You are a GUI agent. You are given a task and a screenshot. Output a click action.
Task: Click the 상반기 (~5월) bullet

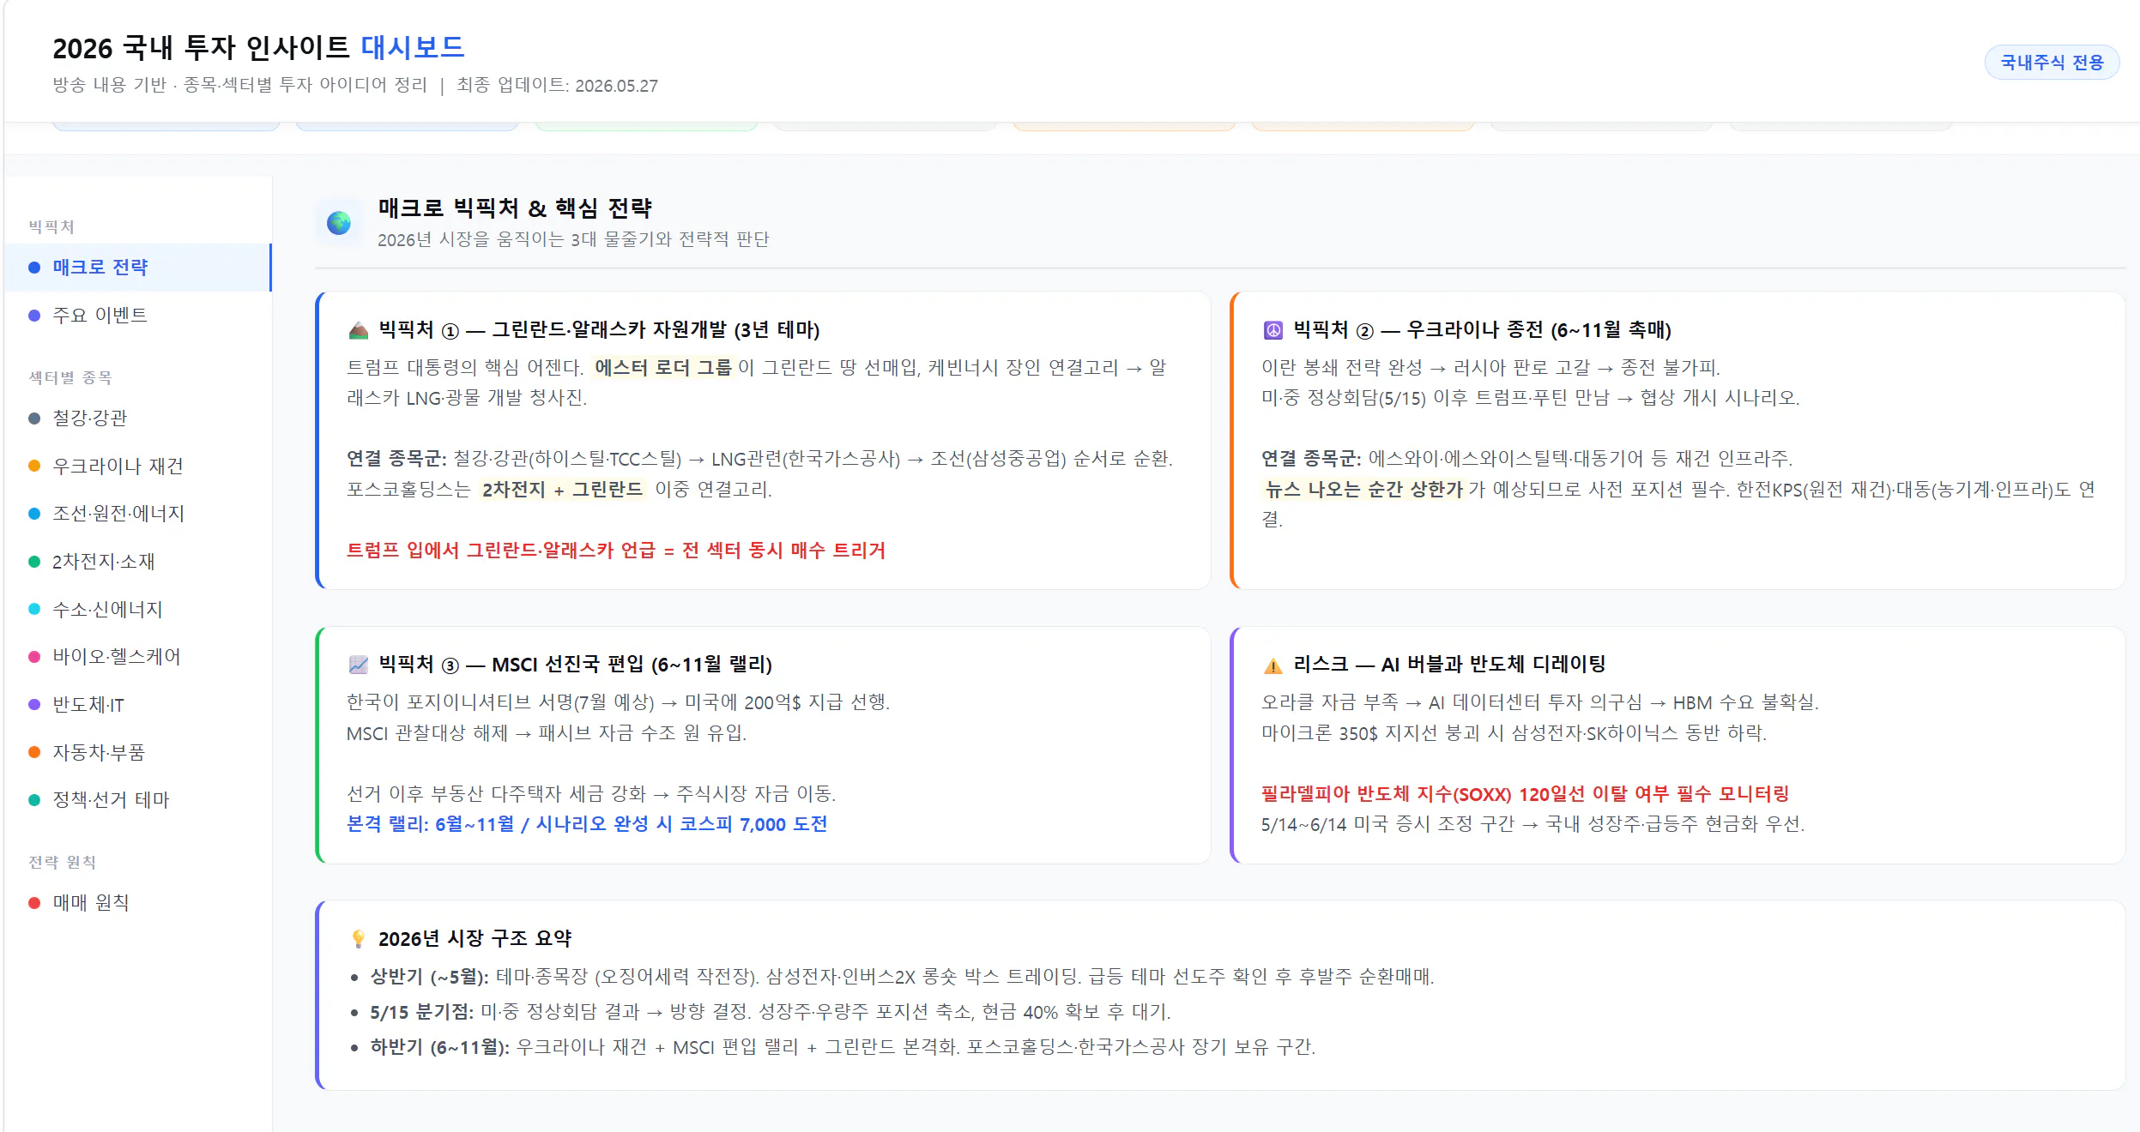pos(902,977)
